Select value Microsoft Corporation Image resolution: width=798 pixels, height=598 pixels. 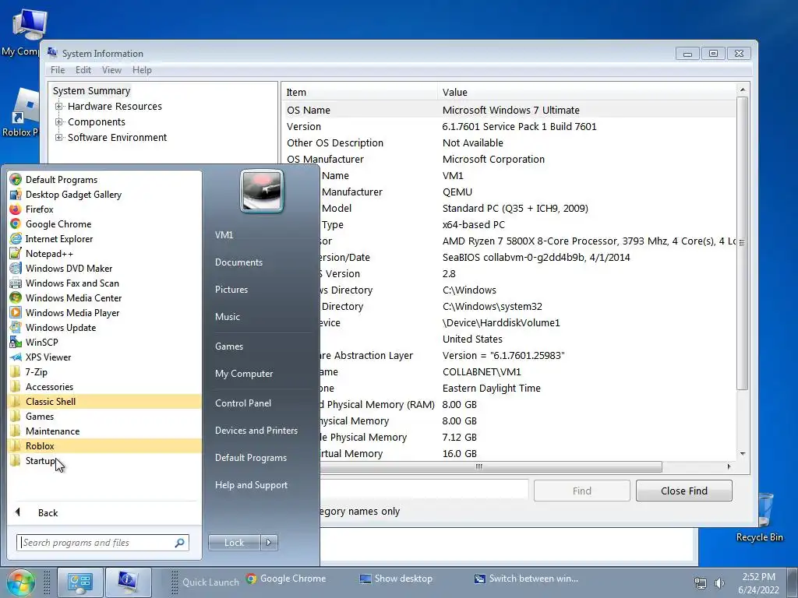[x=493, y=159]
